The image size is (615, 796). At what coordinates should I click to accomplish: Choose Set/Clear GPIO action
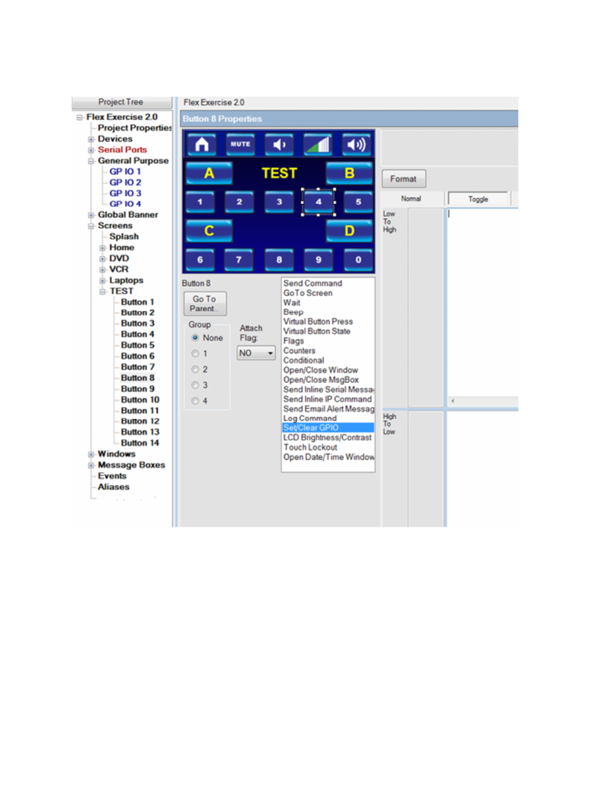click(328, 427)
